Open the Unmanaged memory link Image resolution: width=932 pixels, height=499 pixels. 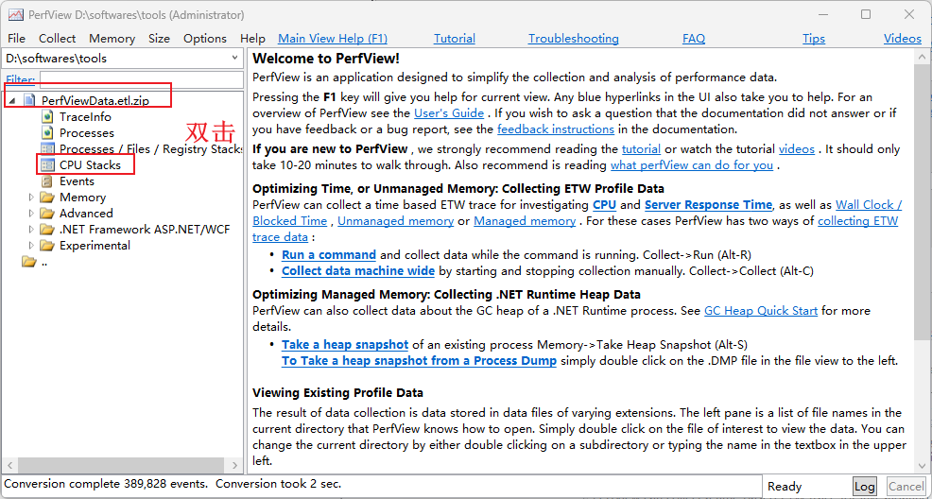395,221
